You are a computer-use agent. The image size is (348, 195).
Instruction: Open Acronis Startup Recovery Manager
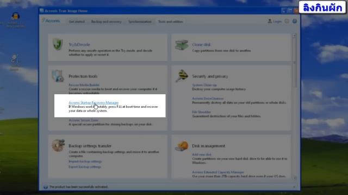[x=94, y=102]
